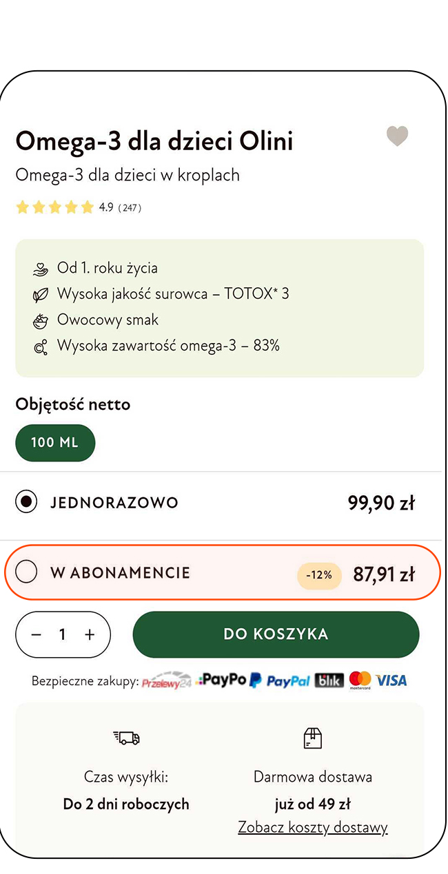
Task: Click the quantity value field
Action: coord(63,634)
